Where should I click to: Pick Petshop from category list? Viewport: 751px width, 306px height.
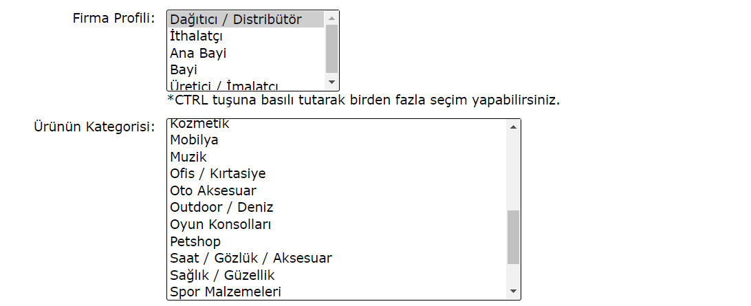195,241
